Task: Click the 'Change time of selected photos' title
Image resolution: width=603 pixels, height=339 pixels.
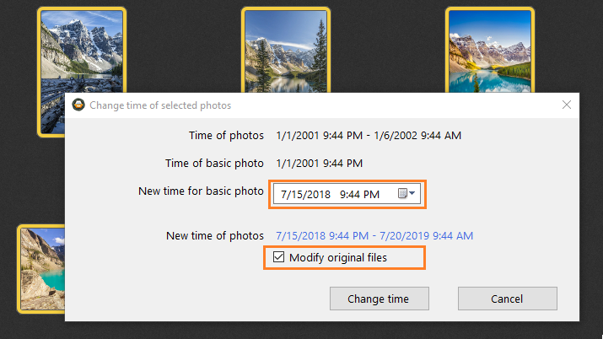Action: [x=160, y=105]
